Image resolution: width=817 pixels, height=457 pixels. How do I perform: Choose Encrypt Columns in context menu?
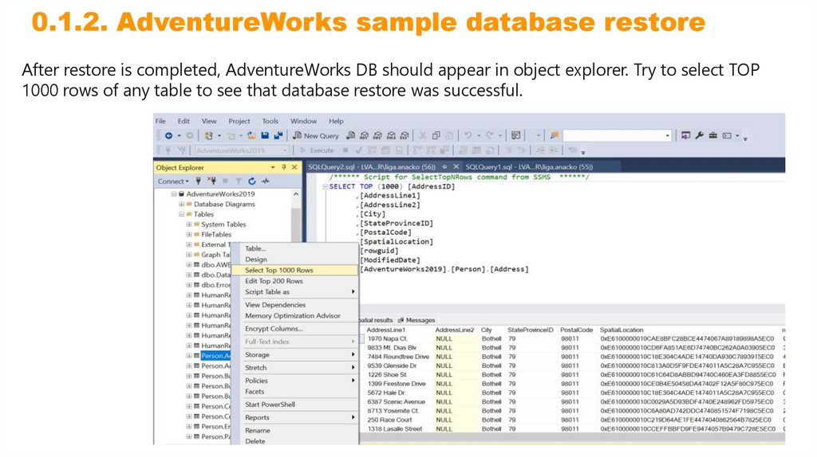(x=294, y=329)
